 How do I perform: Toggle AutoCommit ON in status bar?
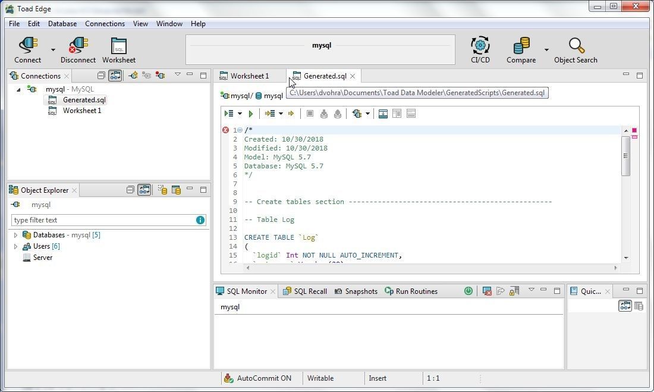pos(258,378)
